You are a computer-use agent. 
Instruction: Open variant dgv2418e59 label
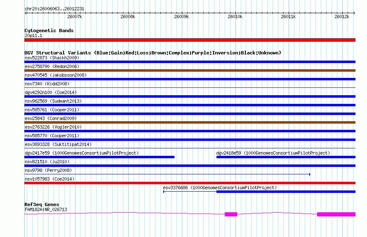(273, 153)
